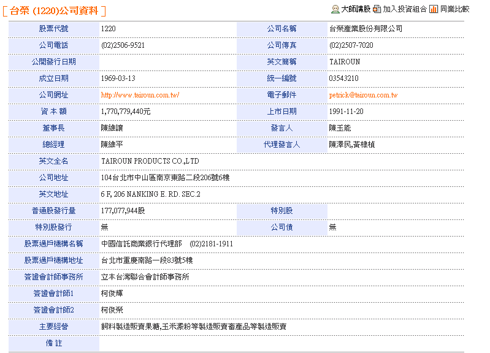
Task: Select the stock code value 1220
Action: point(108,29)
